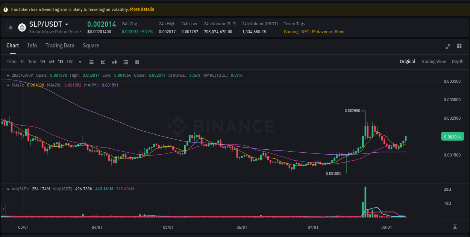Open the grid layout widgets icon
The height and width of the screenshot is (237, 470).
(x=459, y=46)
